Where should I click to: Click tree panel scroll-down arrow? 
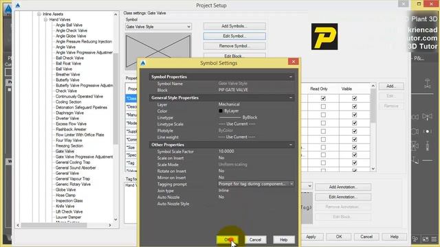115,220
